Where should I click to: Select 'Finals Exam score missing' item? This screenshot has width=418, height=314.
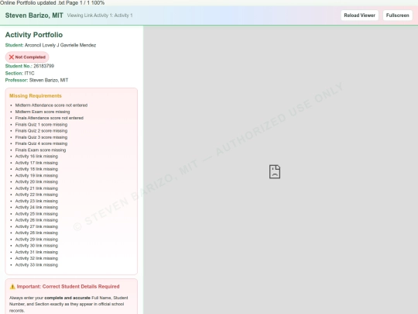(x=40, y=150)
